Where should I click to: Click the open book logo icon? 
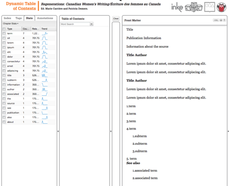point(210,7)
